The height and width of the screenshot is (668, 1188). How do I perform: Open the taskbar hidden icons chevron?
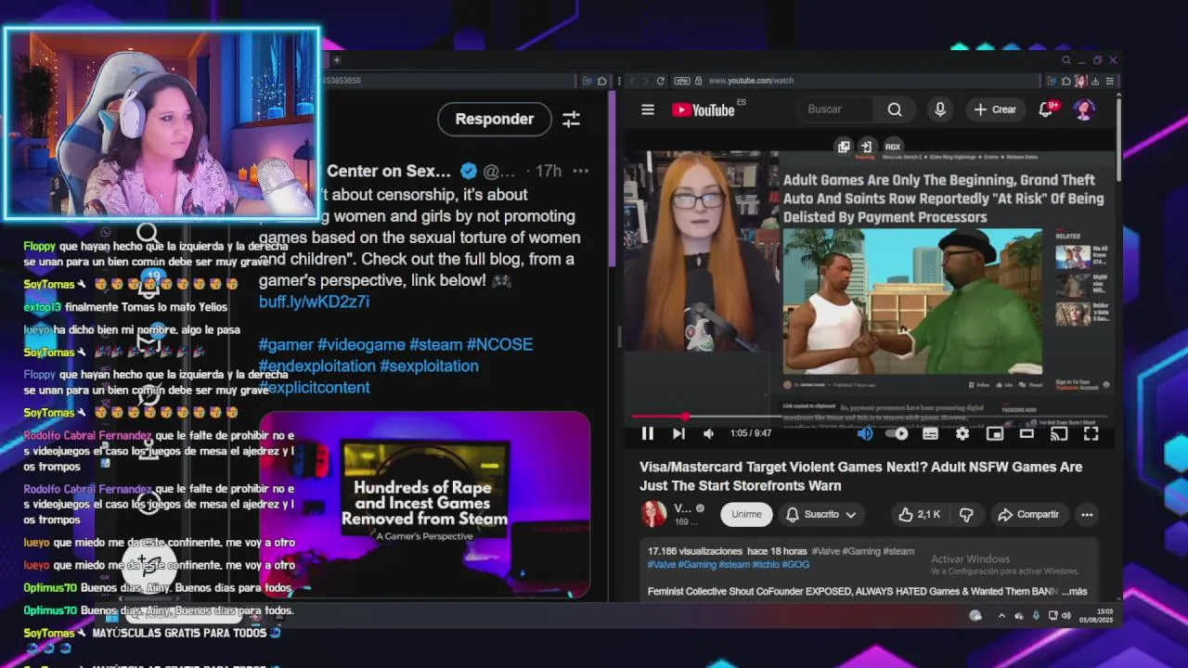tap(1001, 616)
